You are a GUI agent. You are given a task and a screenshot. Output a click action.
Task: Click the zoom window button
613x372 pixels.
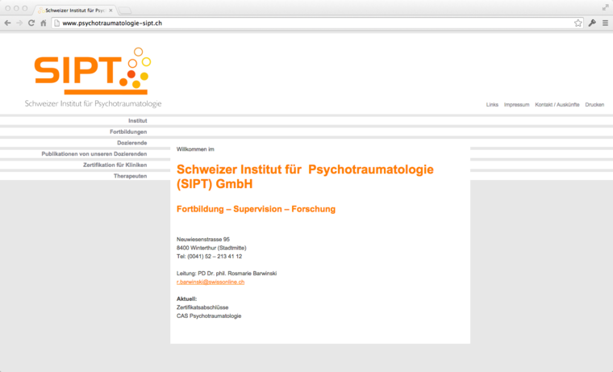pos(25,8)
